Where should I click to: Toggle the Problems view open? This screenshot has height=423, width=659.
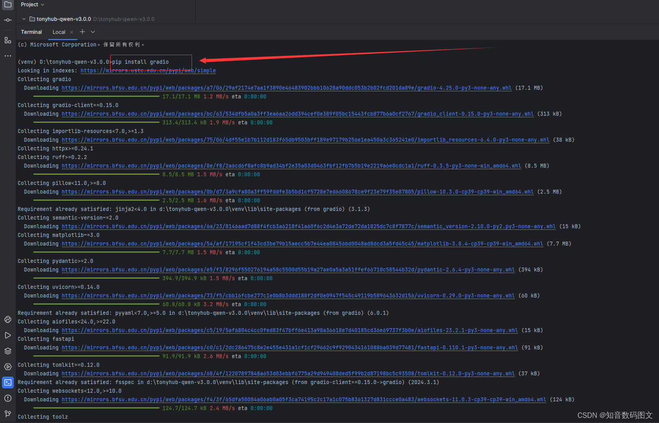(x=7, y=398)
